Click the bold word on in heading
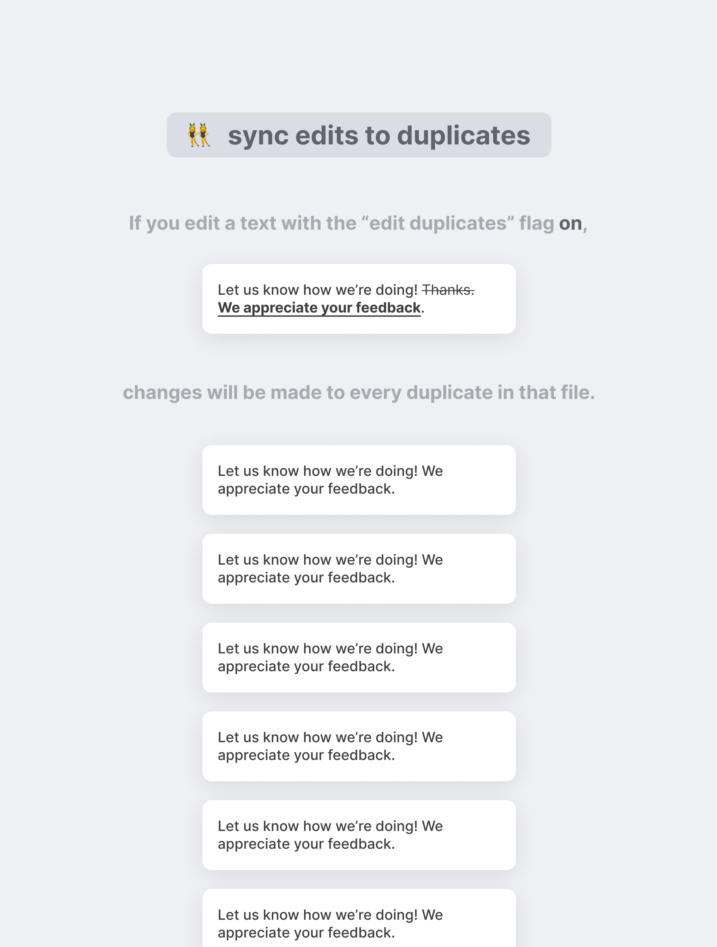 [x=570, y=223]
